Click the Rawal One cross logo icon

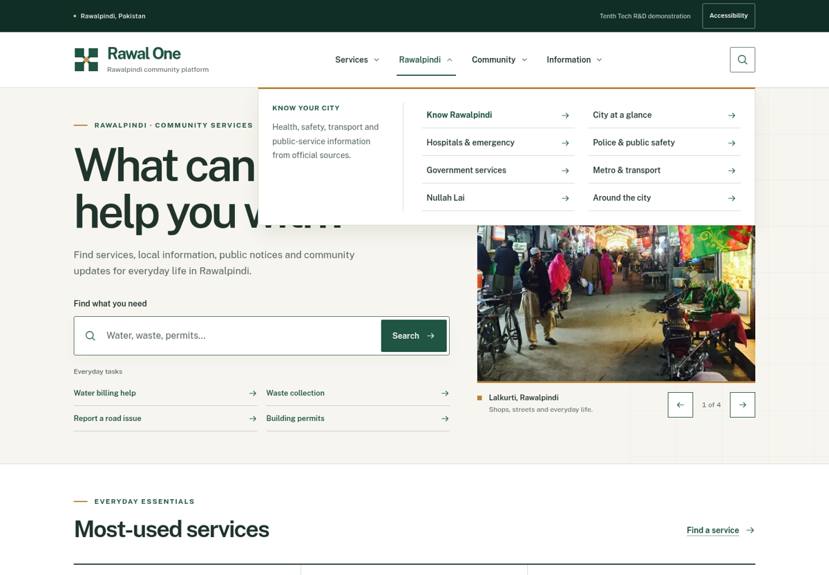coord(86,59)
